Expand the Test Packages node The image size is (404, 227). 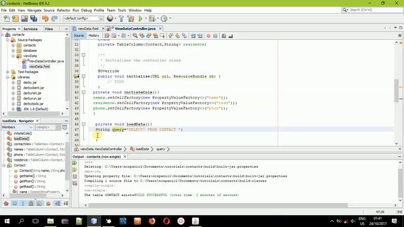tap(8, 72)
